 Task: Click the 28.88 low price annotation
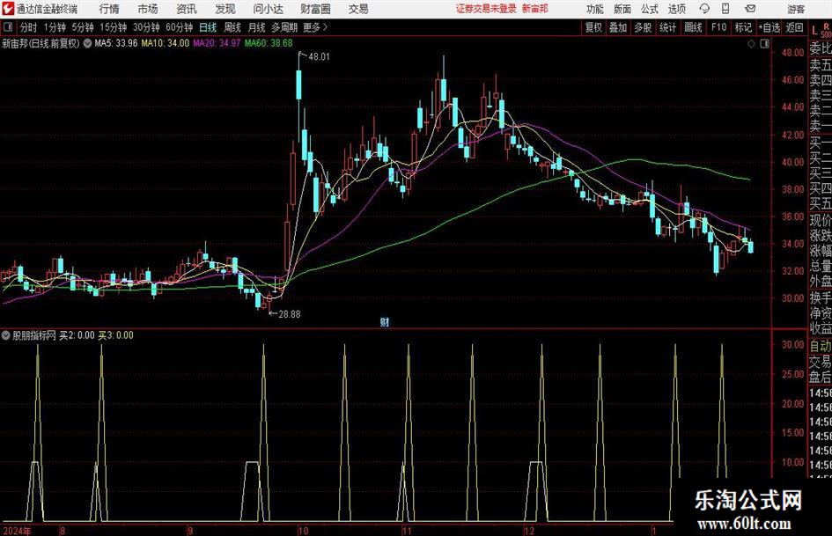[289, 314]
